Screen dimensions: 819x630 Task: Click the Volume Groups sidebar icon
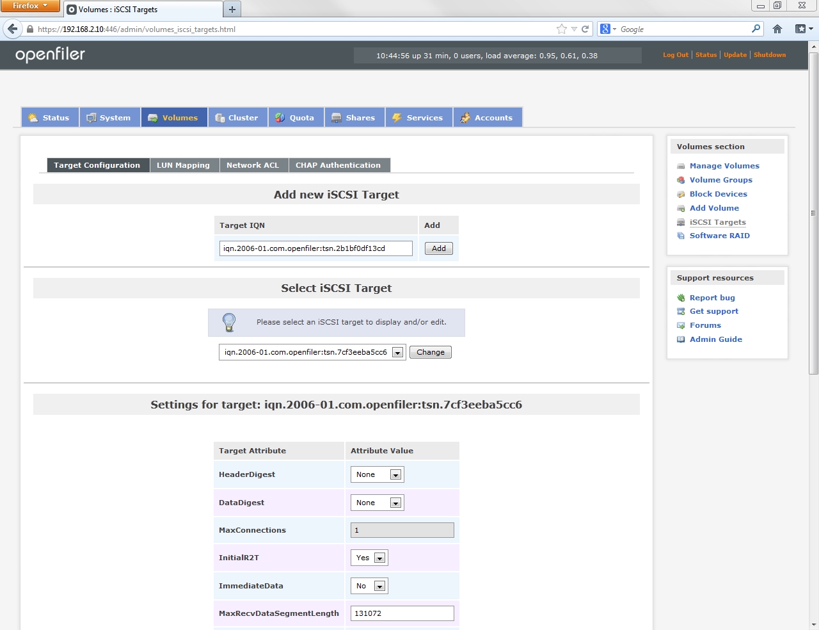681,181
